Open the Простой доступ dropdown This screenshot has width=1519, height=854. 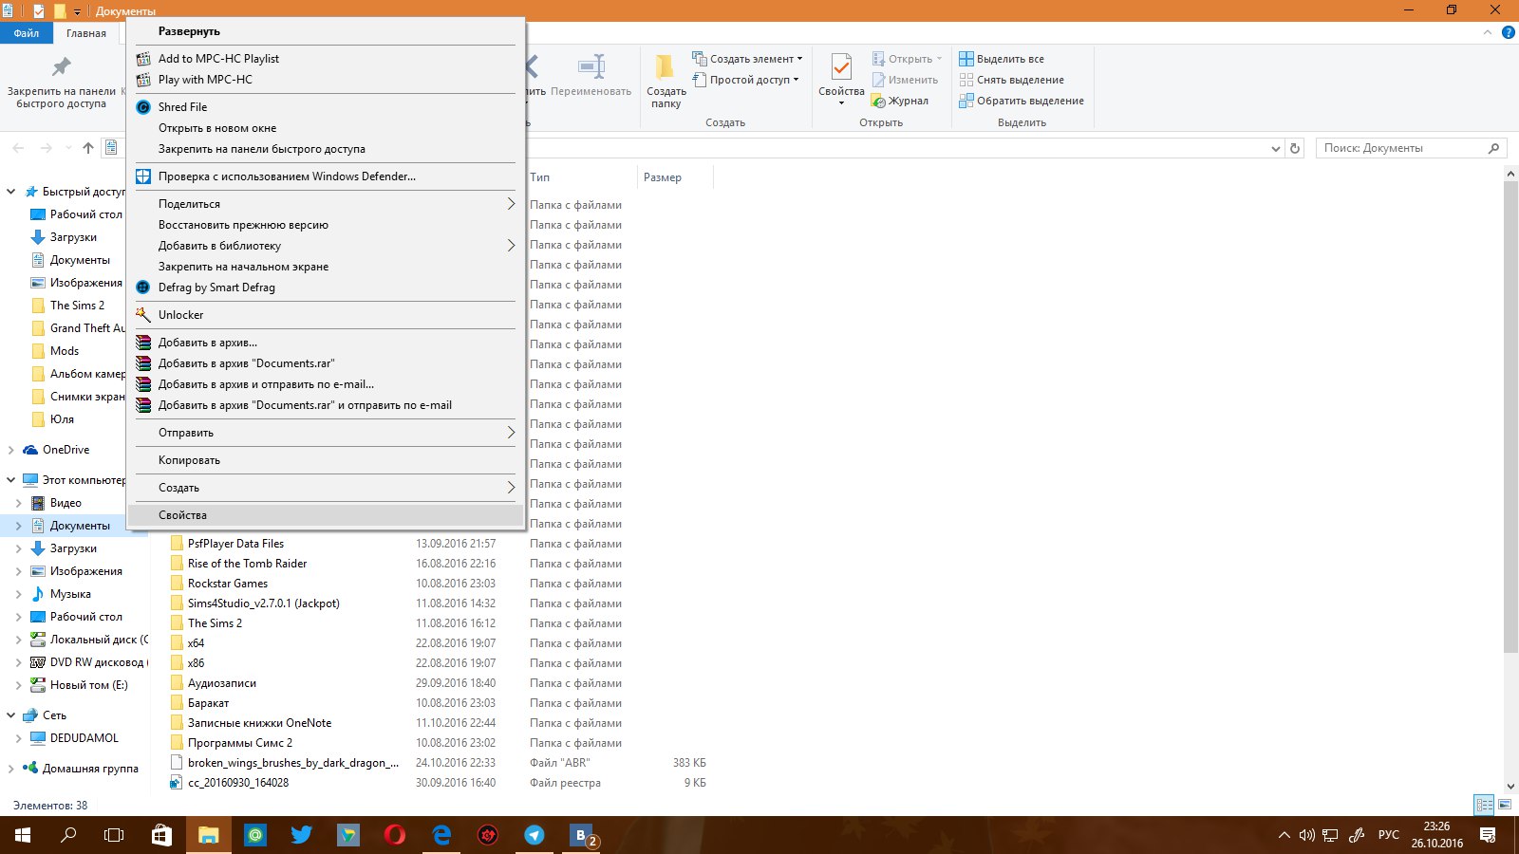point(747,80)
